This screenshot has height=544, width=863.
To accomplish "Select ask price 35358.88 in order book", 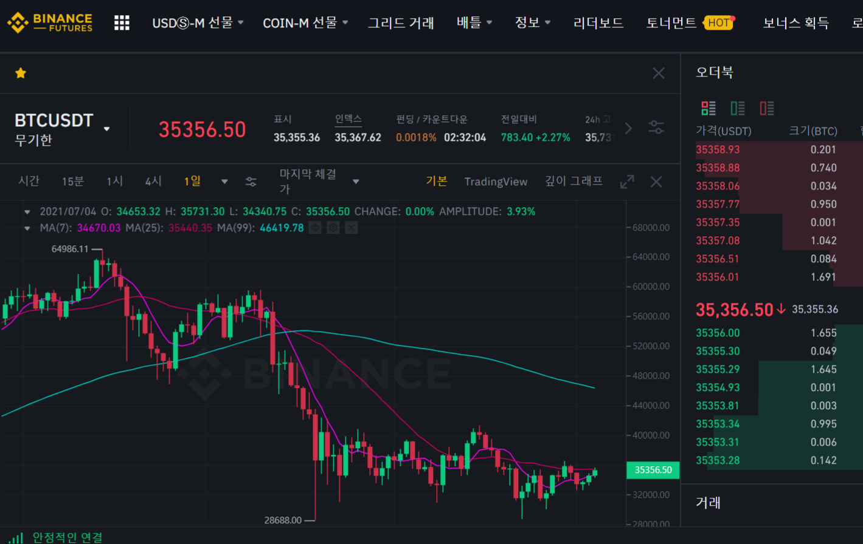I will tap(718, 168).
